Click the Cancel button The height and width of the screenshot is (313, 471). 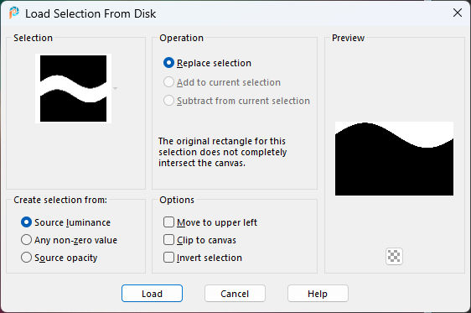coord(235,294)
